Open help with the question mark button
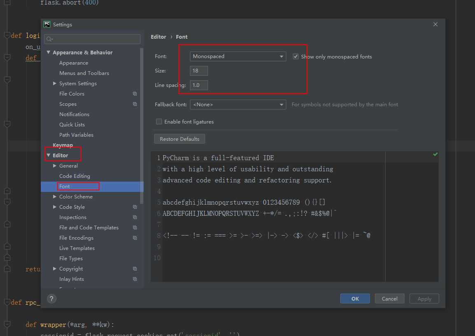Viewport: 475px width, 336px height. tap(51, 299)
